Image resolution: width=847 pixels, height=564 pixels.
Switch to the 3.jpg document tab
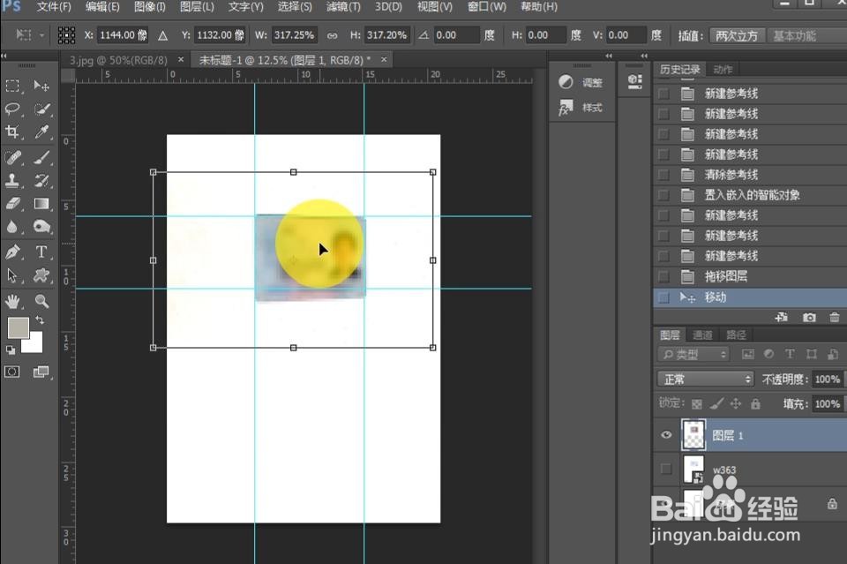pos(118,60)
